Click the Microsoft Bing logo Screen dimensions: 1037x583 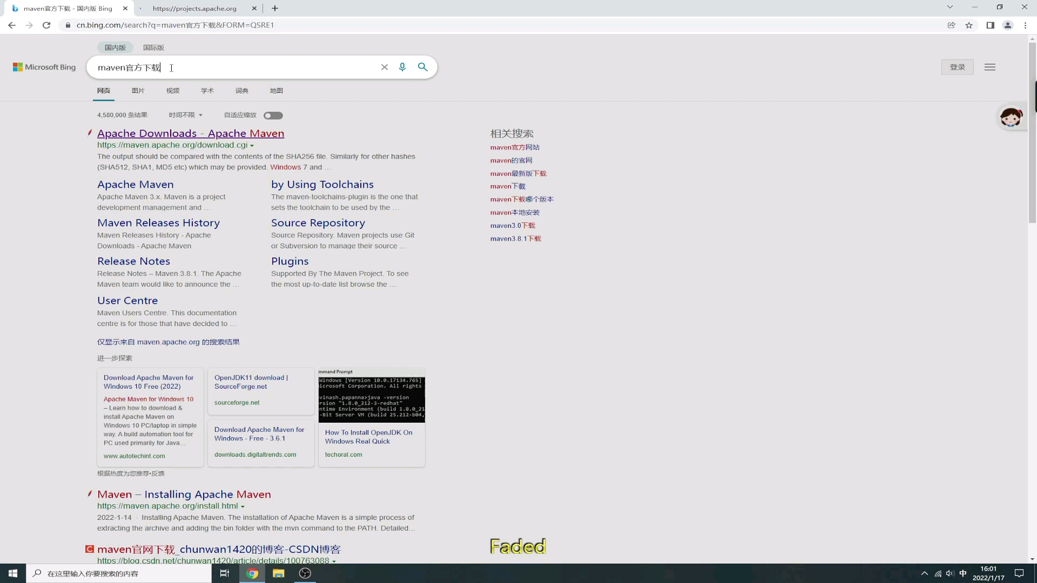click(44, 67)
